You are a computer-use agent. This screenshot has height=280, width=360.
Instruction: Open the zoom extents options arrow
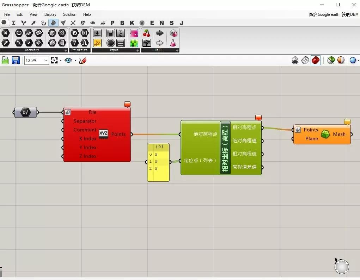(x=61, y=61)
